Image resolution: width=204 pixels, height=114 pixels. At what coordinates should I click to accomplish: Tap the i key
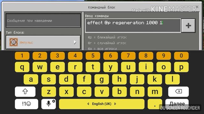tap(146, 67)
